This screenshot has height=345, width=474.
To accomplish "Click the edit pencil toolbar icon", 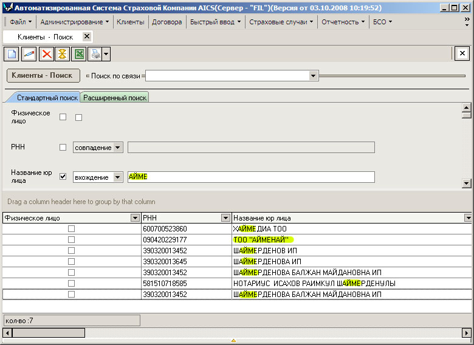I will pos(29,54).
